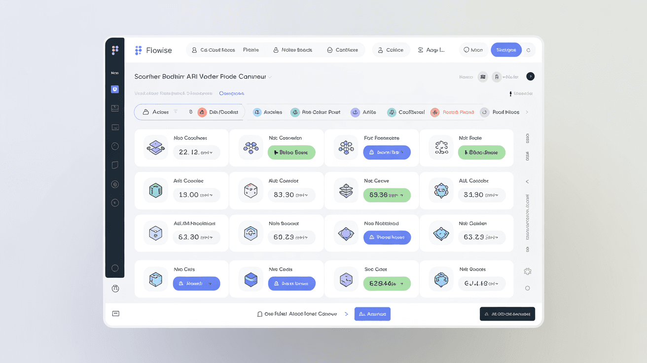
Task: Click the teal cube icon on the 19.00 card
Action: coord(155,190)
